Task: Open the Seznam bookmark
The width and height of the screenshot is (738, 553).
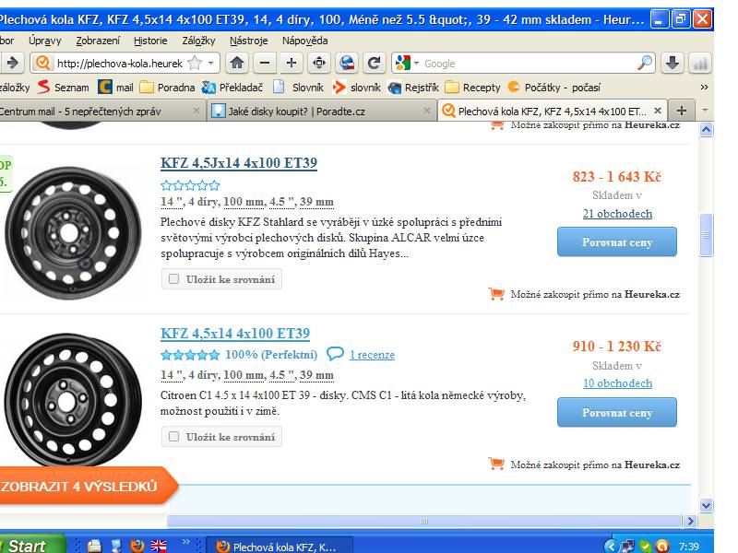Action: pos(64,87)
